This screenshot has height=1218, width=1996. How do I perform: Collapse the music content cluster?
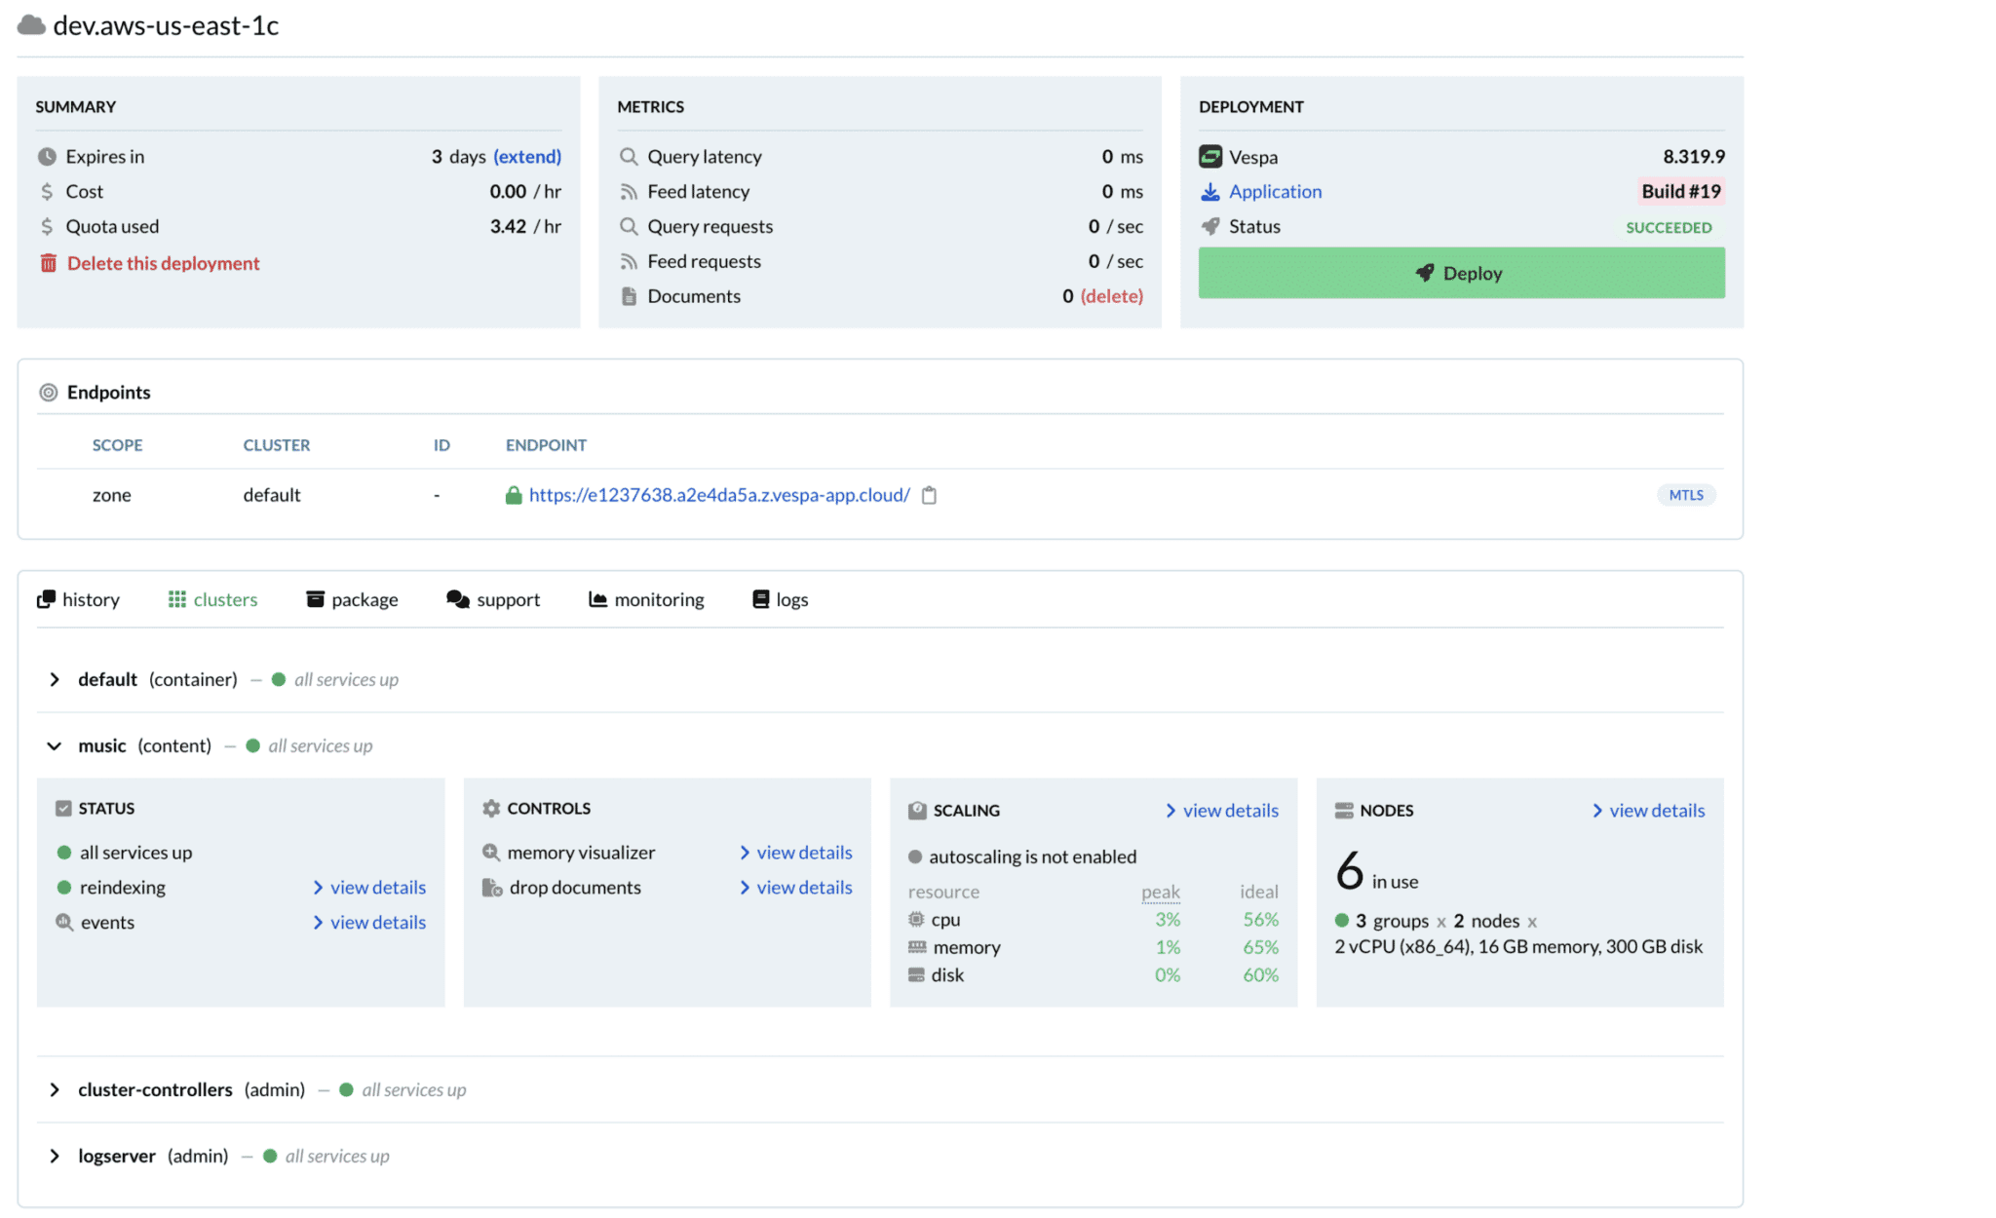point(54,746)
